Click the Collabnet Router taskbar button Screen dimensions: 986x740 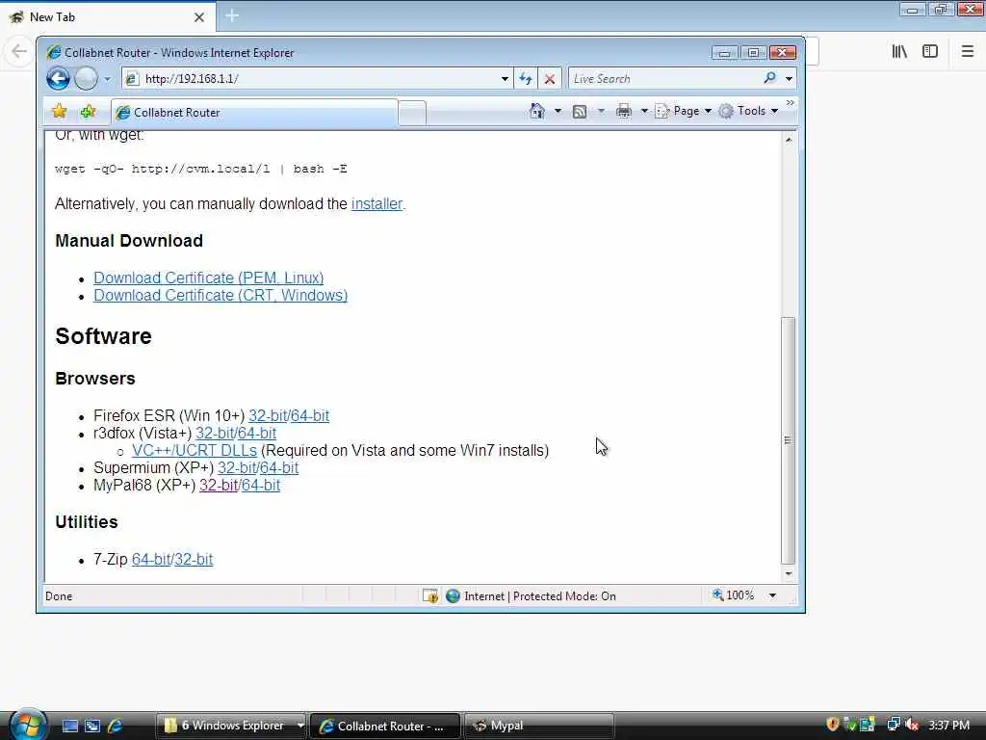coord(385,726)
